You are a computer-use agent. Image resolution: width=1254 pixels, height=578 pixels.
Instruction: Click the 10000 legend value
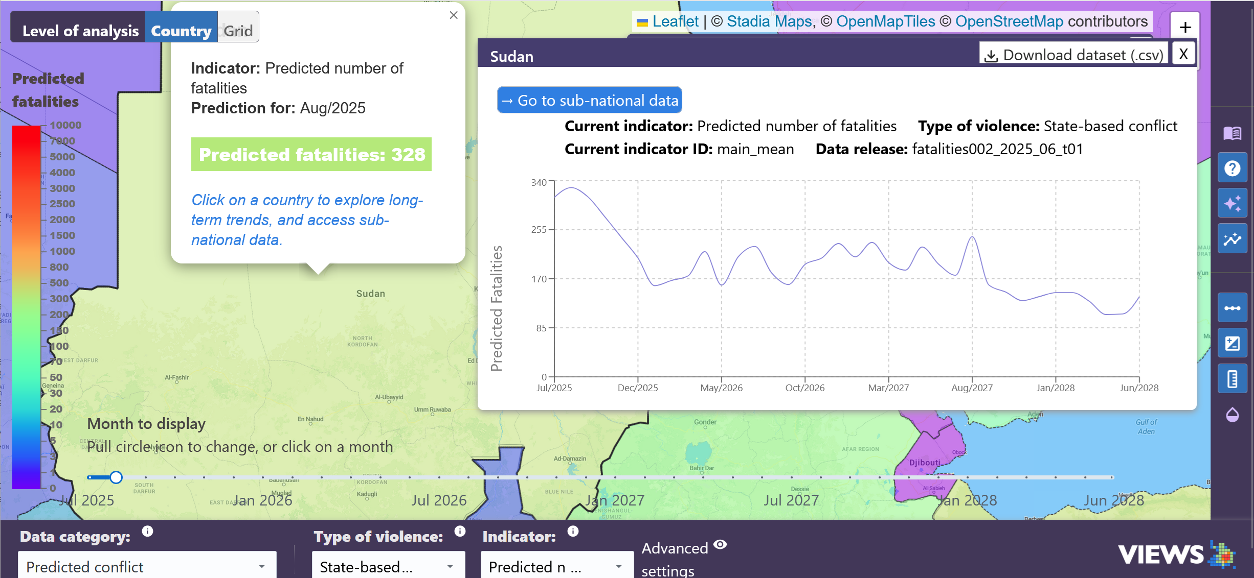coord(65,125)
